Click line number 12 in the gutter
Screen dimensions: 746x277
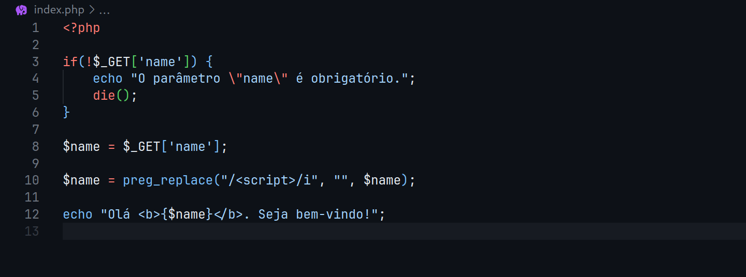[x=32, y=214]
